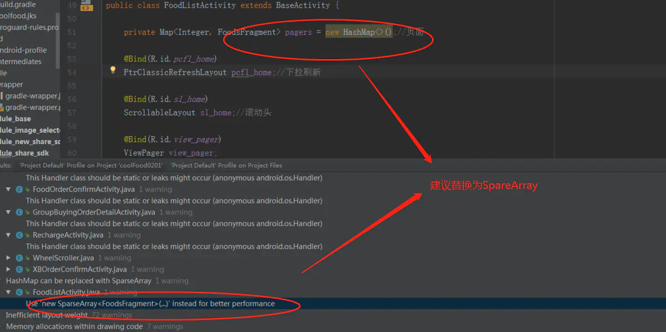Open the proguard-rules.pro file in project tree

click(x=29, y=27)
